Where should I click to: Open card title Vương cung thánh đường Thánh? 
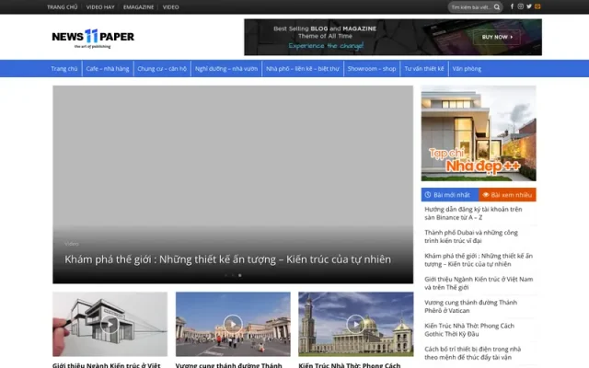click(229, 365)
